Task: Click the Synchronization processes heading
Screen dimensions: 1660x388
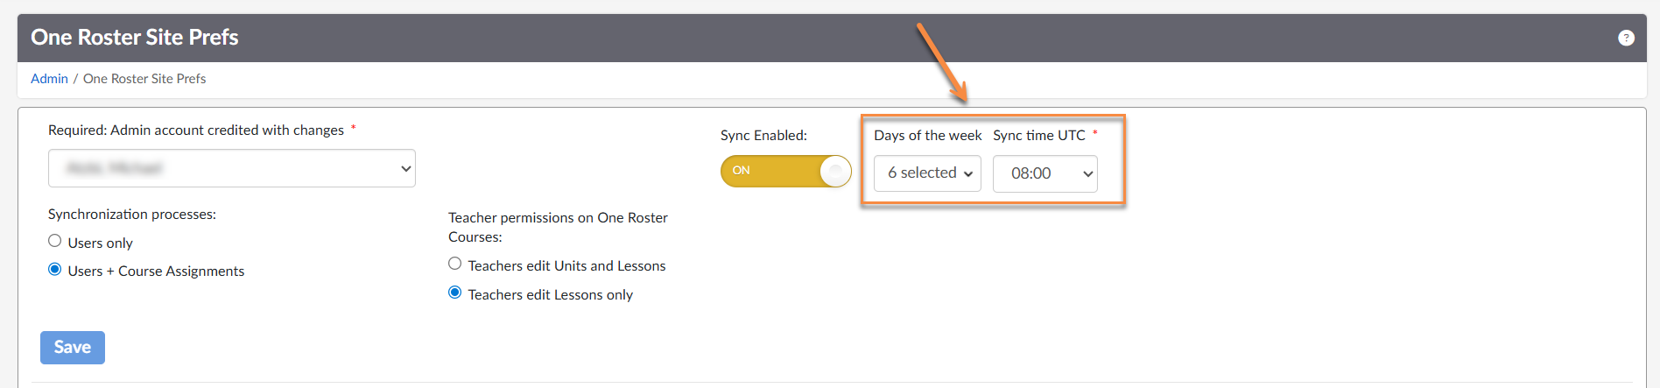Action: [x=132, y=215]
